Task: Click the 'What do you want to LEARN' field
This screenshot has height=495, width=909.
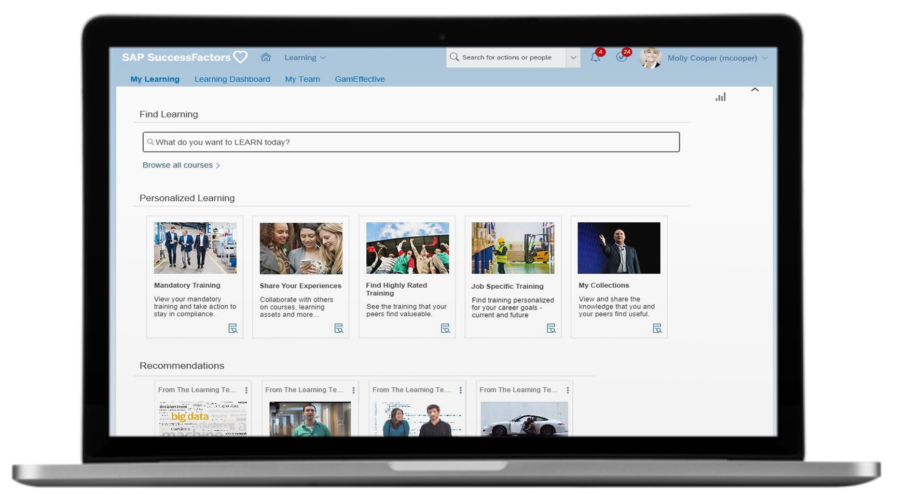Action: tap(411, 142)
